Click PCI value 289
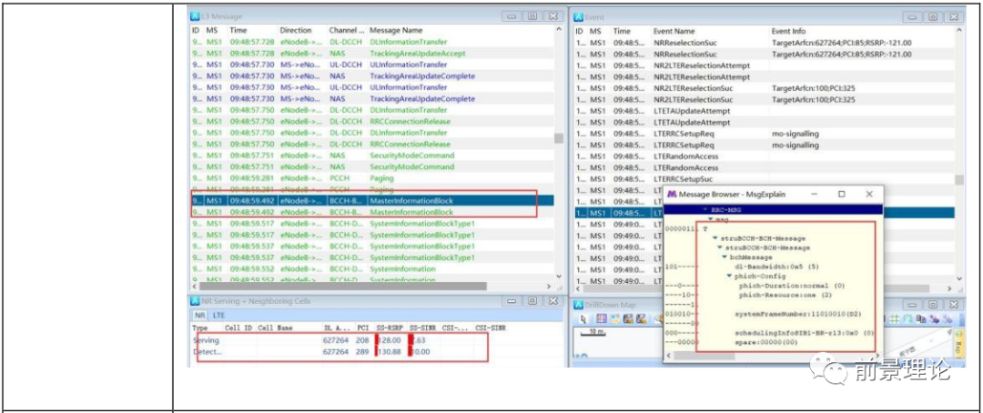Viewport: 983px width, 413px height. pyautogui.click(x=362, y=352)
